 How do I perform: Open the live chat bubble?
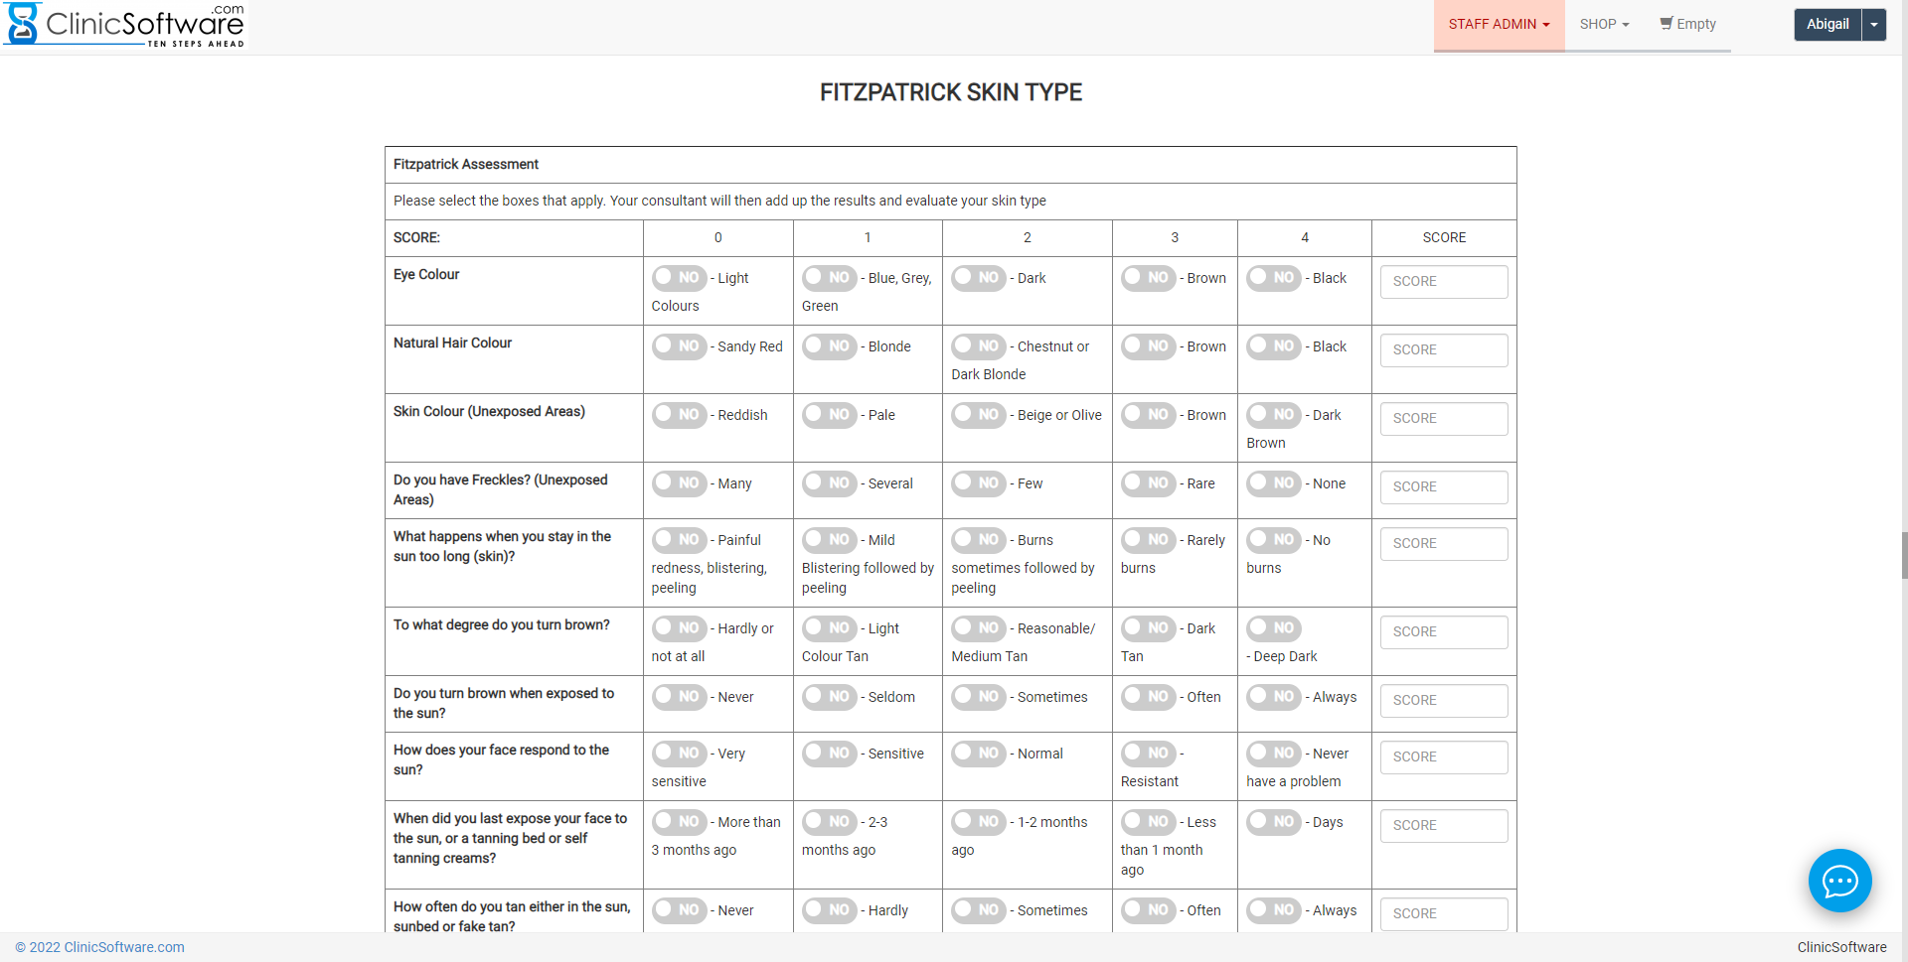[x=1839, y=880]
